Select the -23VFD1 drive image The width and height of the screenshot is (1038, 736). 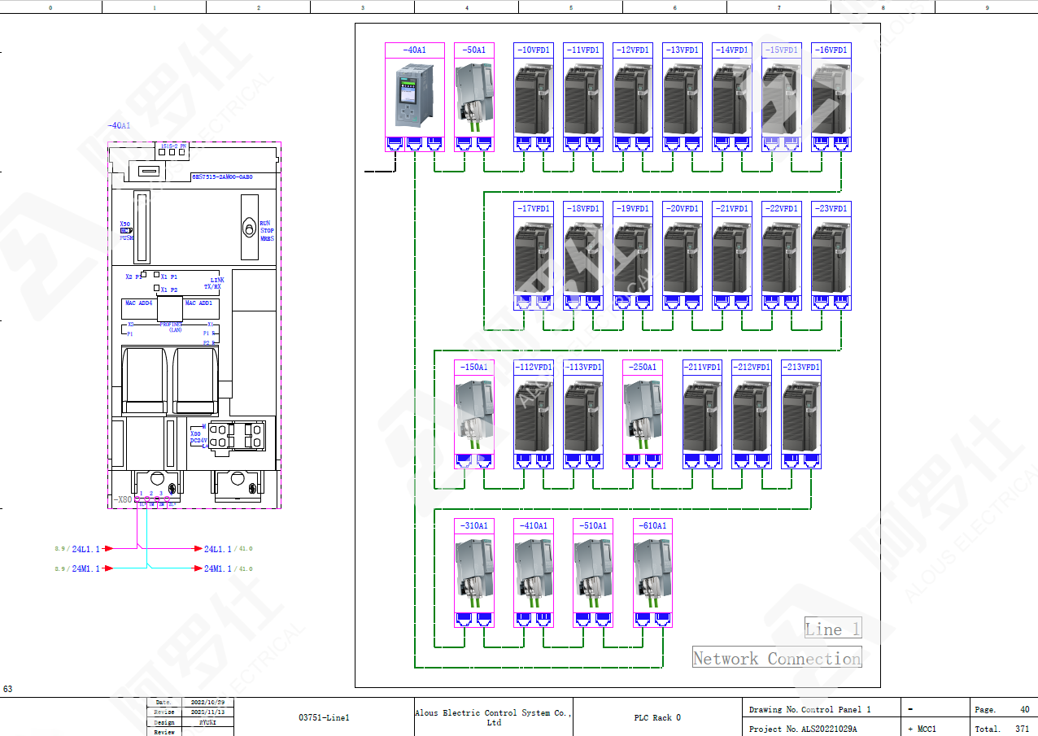pyautogui.click(x=831, y=255)
